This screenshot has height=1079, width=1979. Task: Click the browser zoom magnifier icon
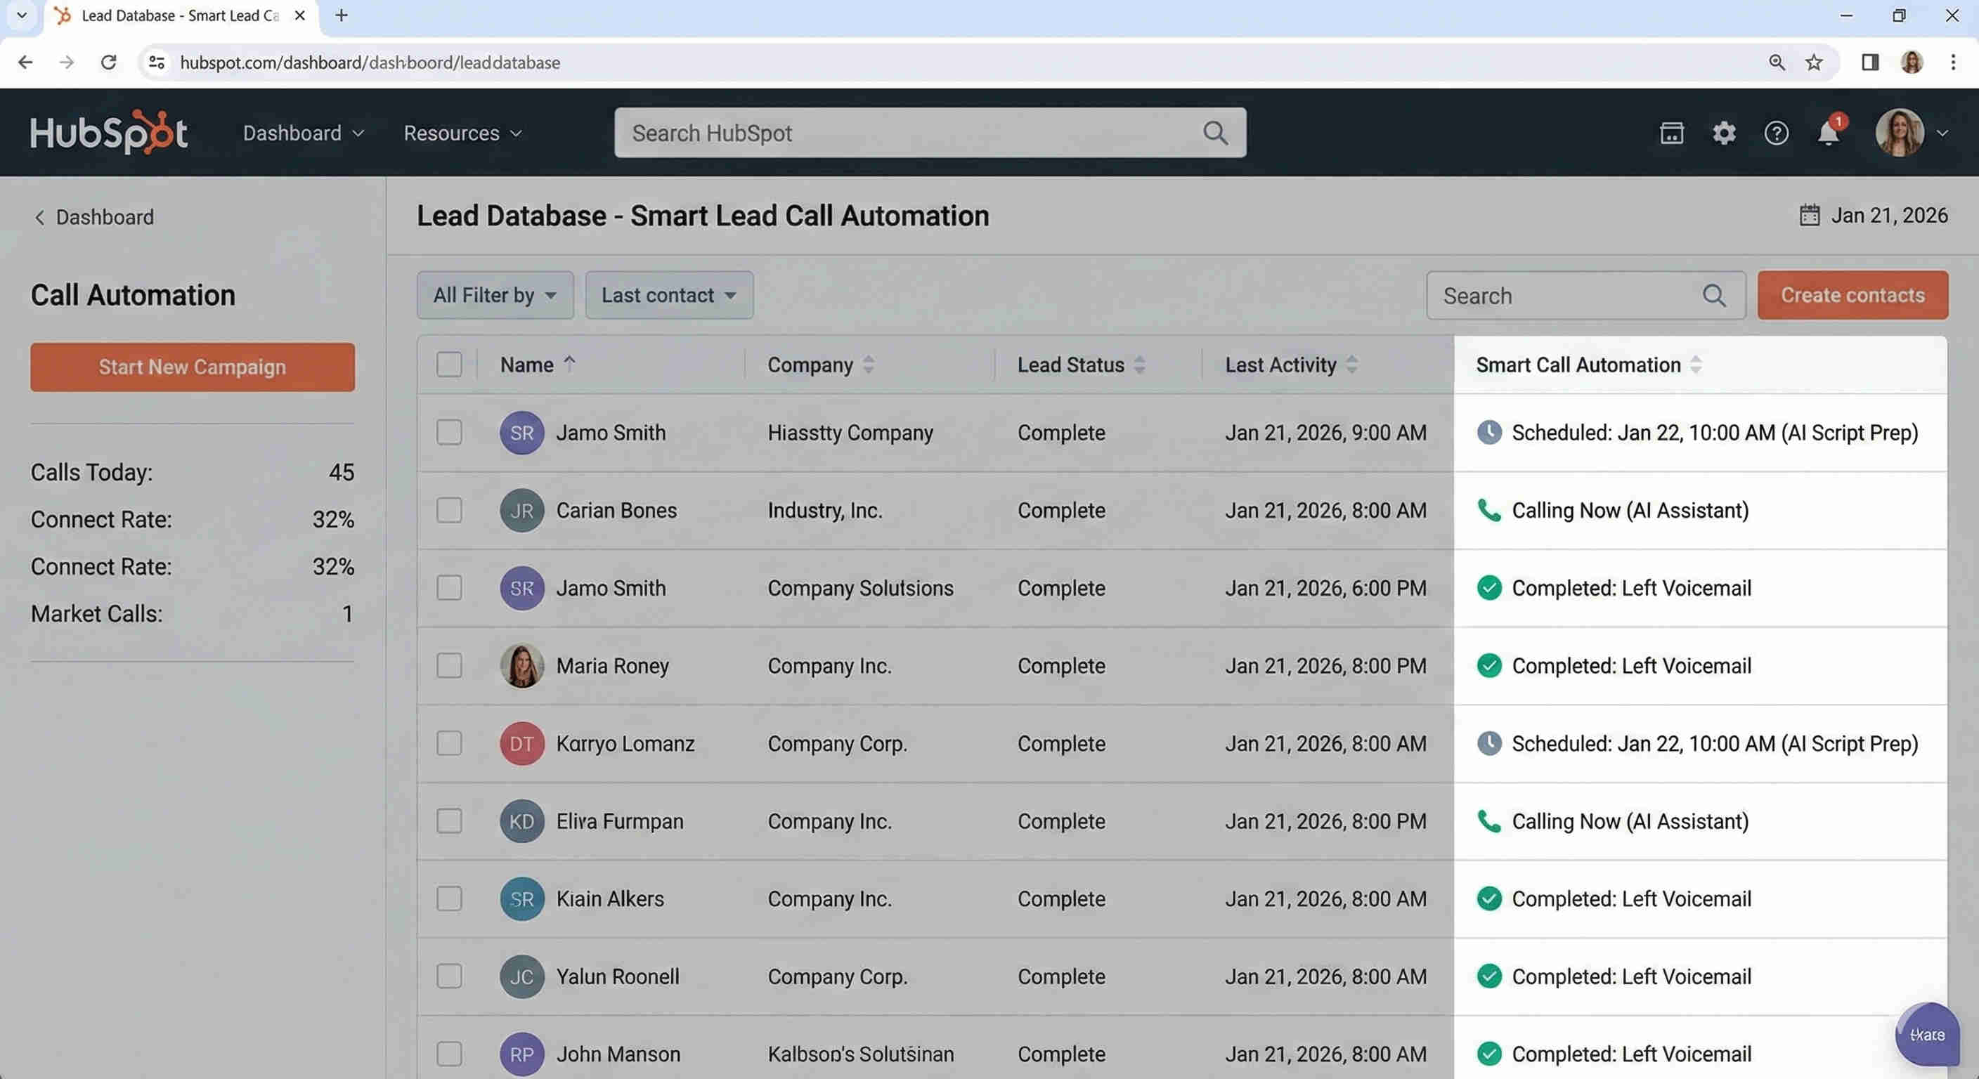tap(1776, 63)
